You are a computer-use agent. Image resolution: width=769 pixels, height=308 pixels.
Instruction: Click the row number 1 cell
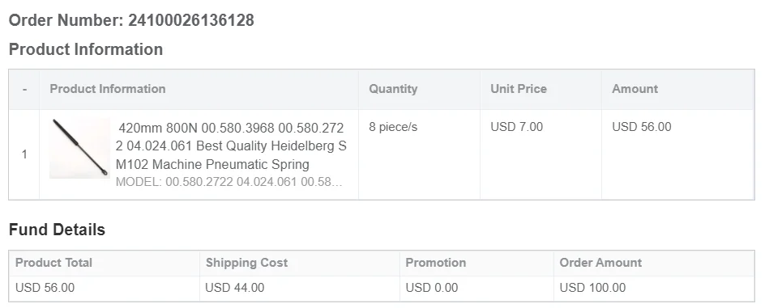[x=24, y=154]
